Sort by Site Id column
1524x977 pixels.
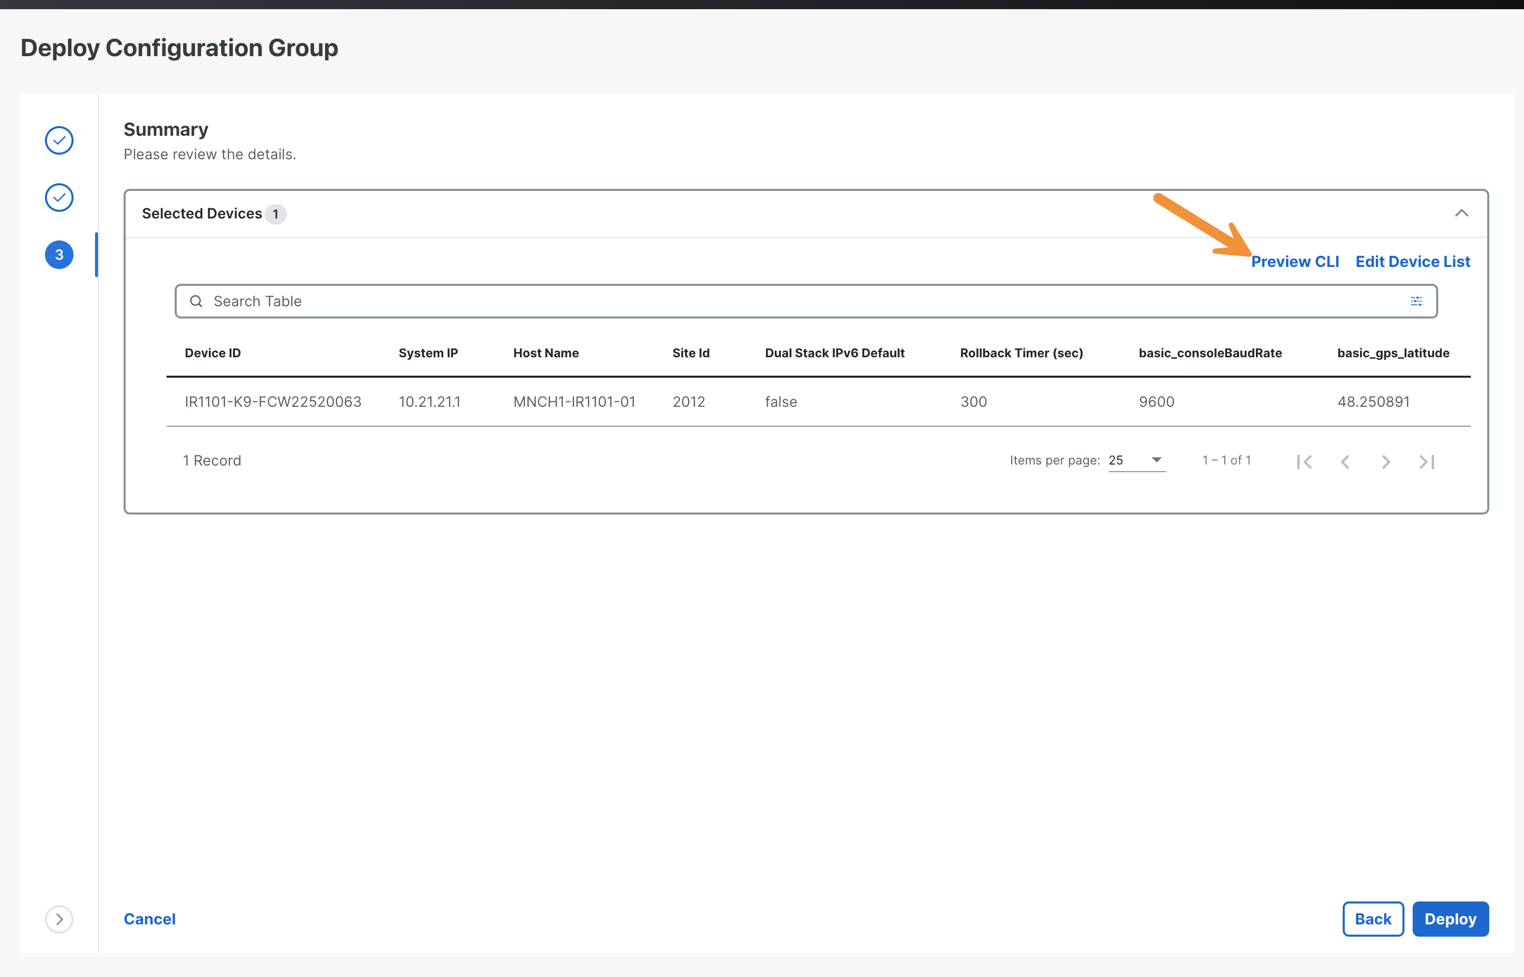(690, 353)
